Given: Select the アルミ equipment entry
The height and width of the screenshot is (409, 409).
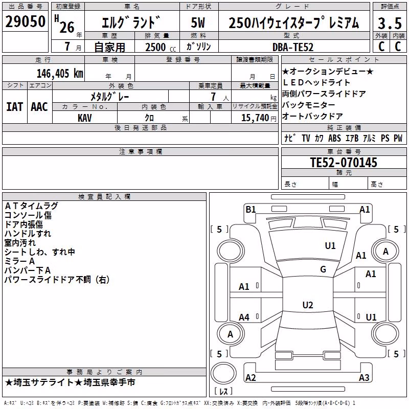Looking at the screenshot, I should pyautogui.click(x=369, y=138).
